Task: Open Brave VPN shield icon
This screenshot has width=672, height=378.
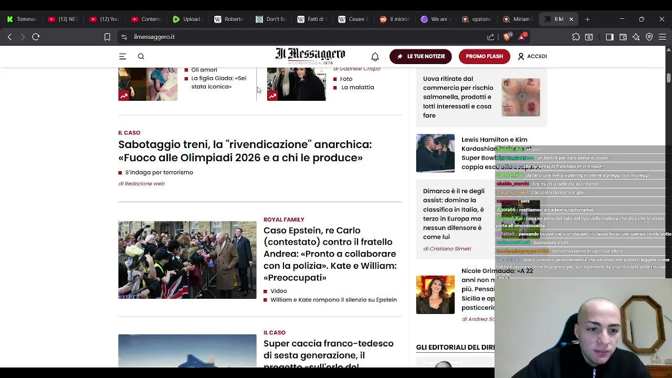Action: tap(649, 37)
